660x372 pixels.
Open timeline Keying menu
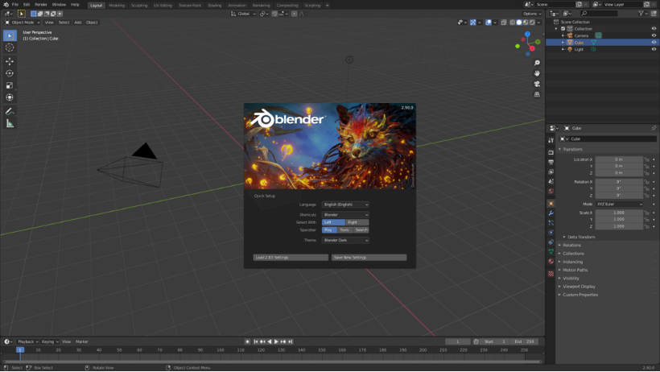point(49,341)
